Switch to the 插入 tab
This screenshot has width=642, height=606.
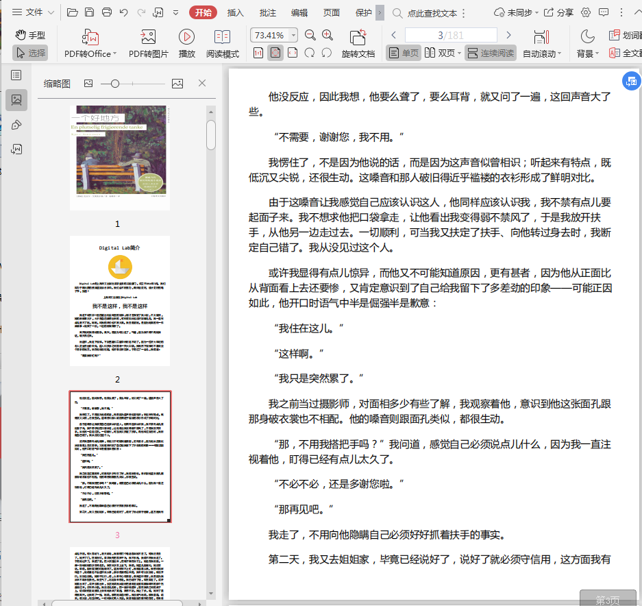(x=235, y=12)
